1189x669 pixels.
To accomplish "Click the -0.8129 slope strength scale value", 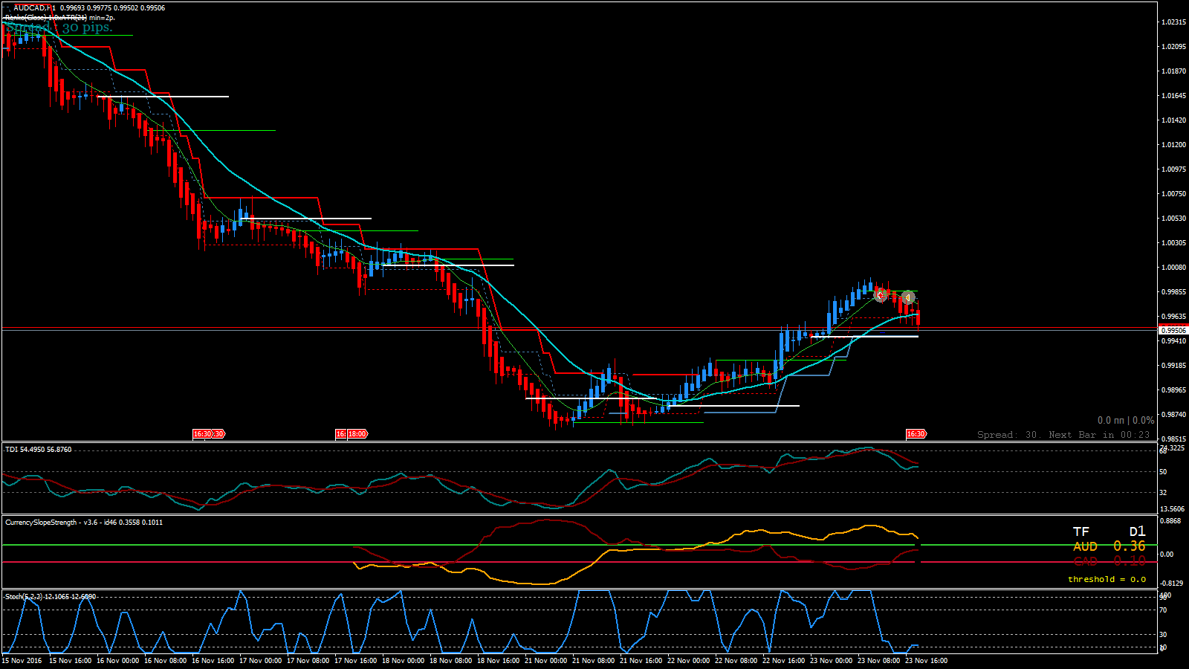I will coord(1171,584).
